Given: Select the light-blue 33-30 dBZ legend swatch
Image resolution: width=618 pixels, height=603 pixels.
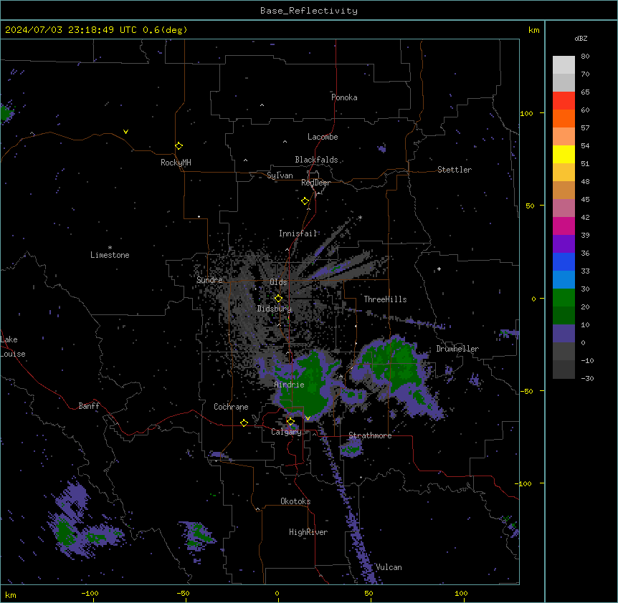Looking at the screenshot, I should pyautogui.click(x=564, y=280).
